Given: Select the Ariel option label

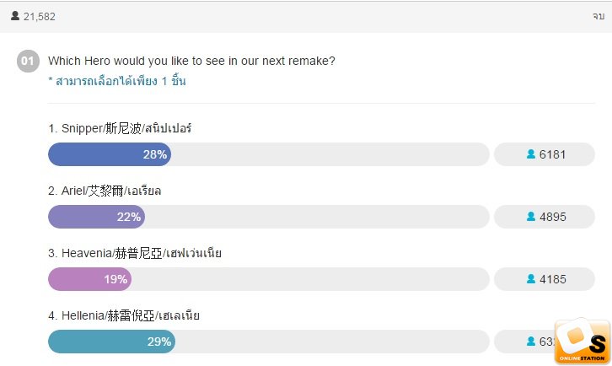Looking at the screenshot, I should 105,191.
